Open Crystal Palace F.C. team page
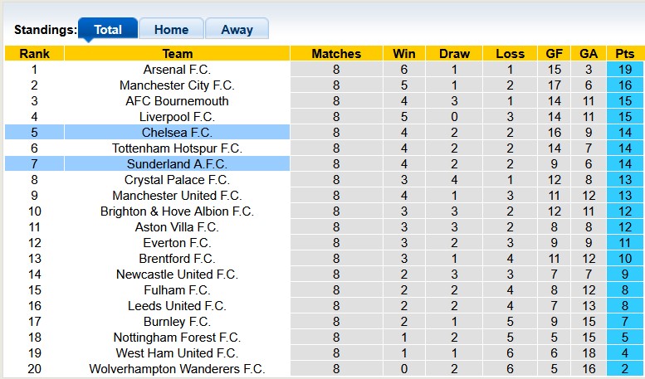645x379 pixels. [177, 180]
